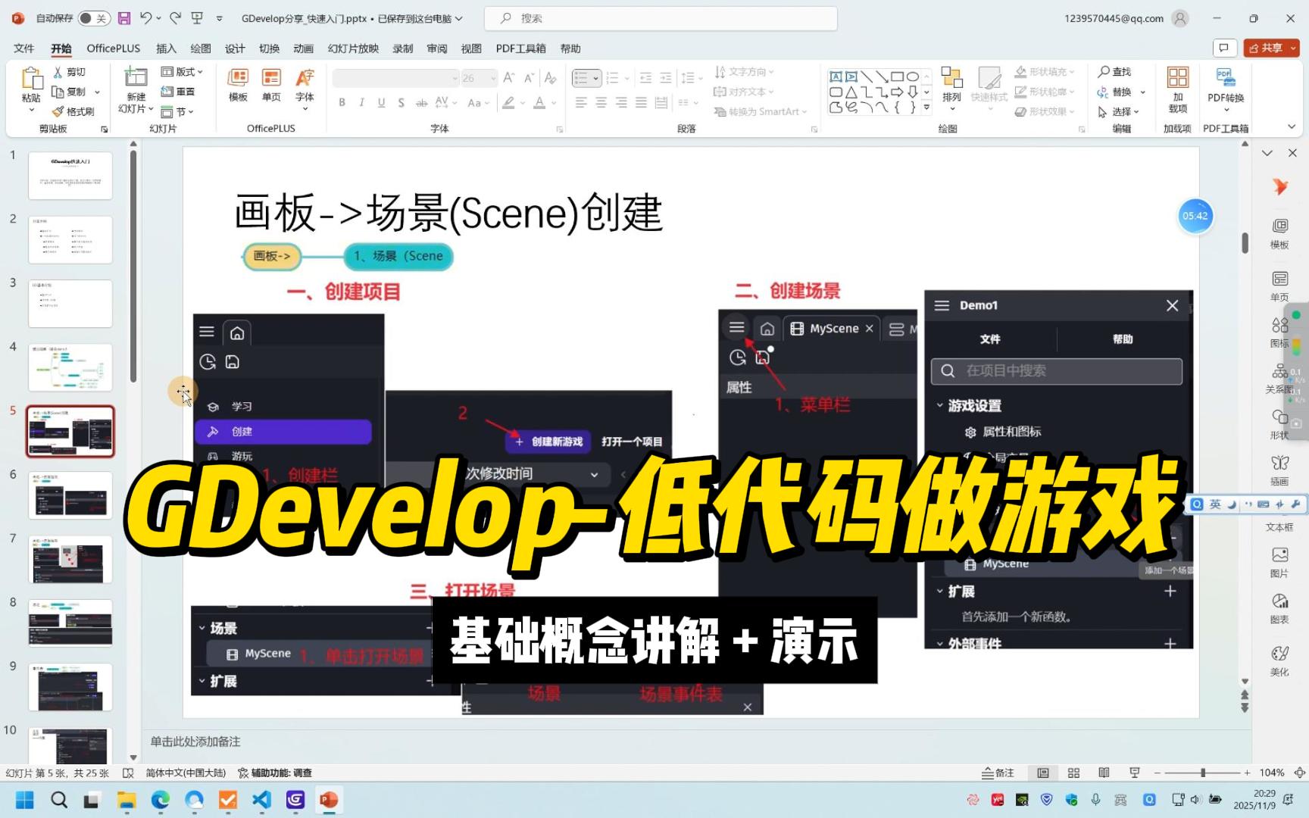Image resolution: width=1309 pixels, height=818 pixels.
Task: Open the font size dropdown
Action: (x=492, y=78)
